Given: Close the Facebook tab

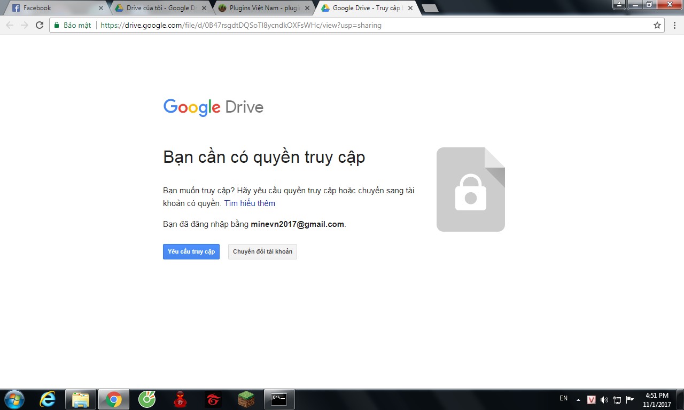Looking at the screenshot, I should 101,8.
